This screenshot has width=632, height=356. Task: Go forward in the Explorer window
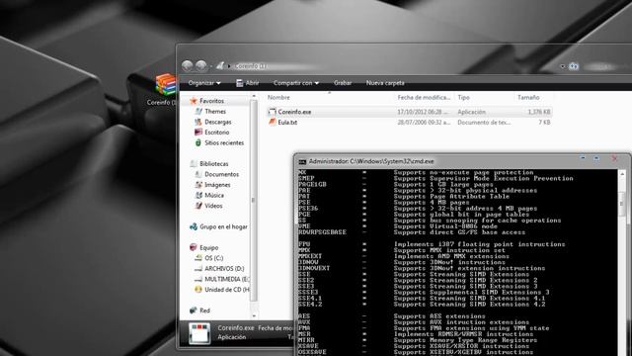point(201,66)
